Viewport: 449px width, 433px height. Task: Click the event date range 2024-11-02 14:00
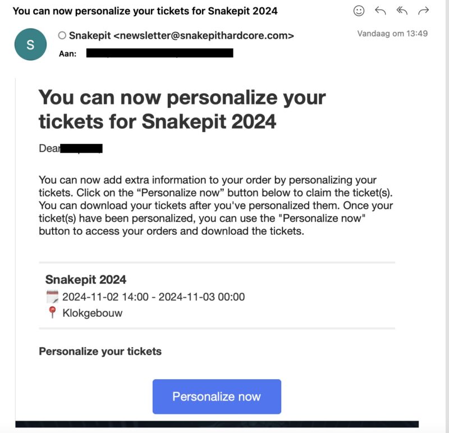[x=153, y=297]
